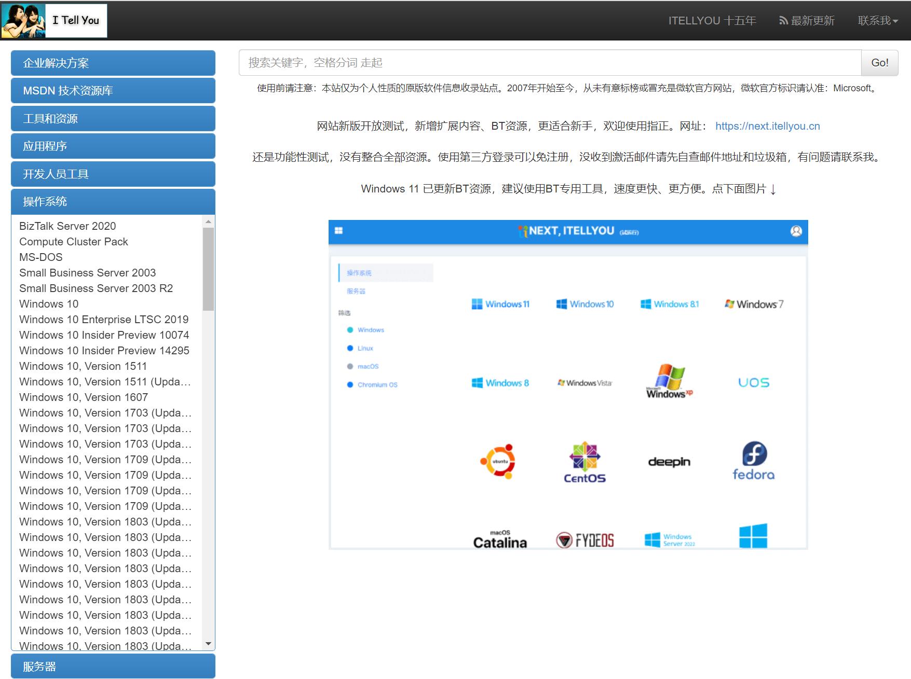Expand the 服务器 category section
The height and width of the screenshot is (679, 911).
tap(113, 666)
